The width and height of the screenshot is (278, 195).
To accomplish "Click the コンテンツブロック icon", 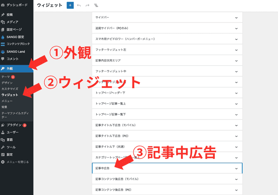I will tap(3, 44).
